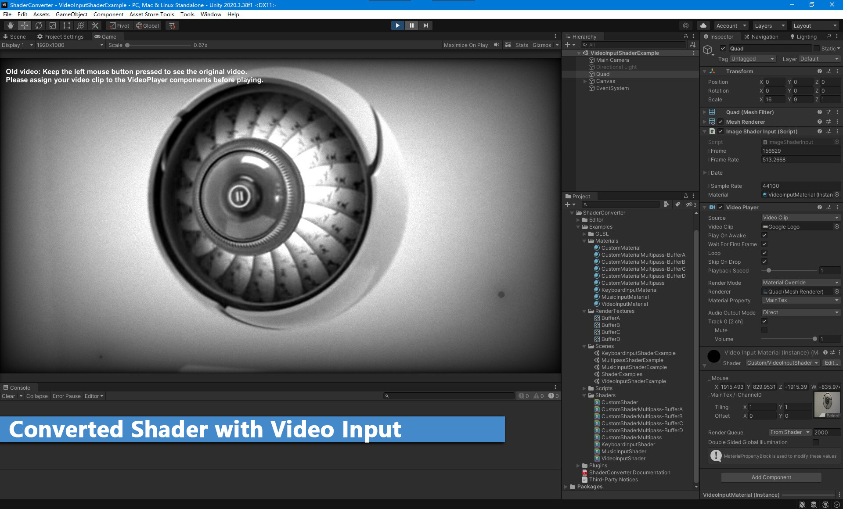Open the Unity cloud services panel
843x509 pixels.
pyautogui.click(x=703, y=25)
